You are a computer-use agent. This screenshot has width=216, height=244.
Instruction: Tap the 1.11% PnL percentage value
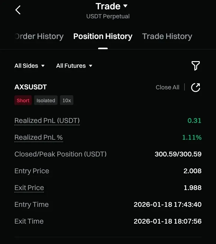coord(192,138)
